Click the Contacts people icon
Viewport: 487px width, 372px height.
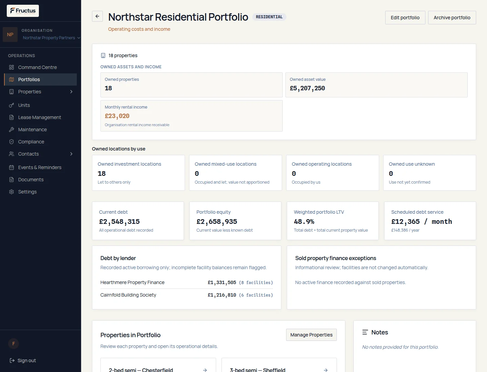11,154
